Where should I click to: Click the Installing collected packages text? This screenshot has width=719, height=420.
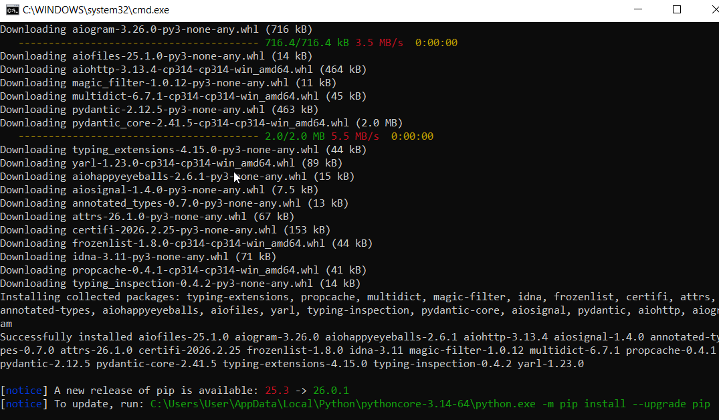90,297
